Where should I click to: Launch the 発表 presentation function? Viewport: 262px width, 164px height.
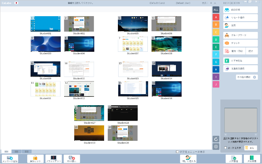[x=241, y=26]
